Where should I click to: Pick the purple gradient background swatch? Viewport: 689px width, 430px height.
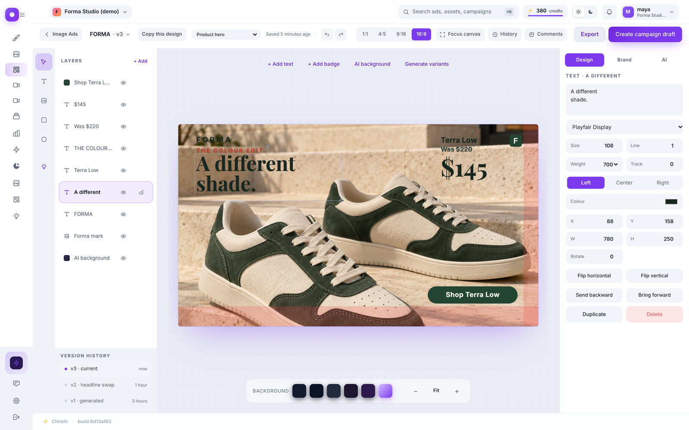point(385,391)
